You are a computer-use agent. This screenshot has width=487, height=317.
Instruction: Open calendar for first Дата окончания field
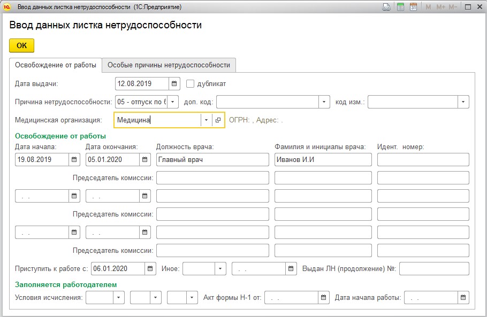[144, 159]
